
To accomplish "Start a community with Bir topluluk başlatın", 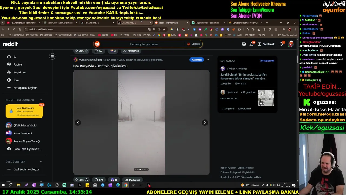I will pyautogui.click(x=25, y=88).
